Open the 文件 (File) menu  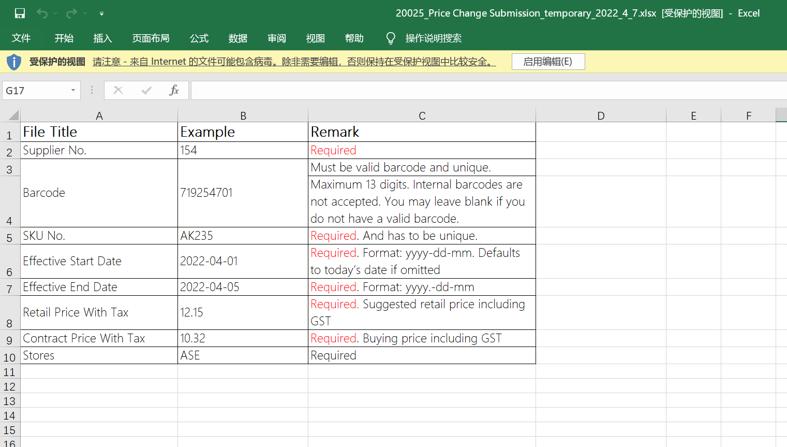click(x=21, y=38)
